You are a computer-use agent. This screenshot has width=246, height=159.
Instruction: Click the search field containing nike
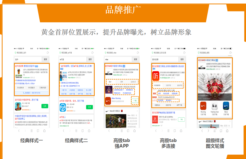point(117,59)
